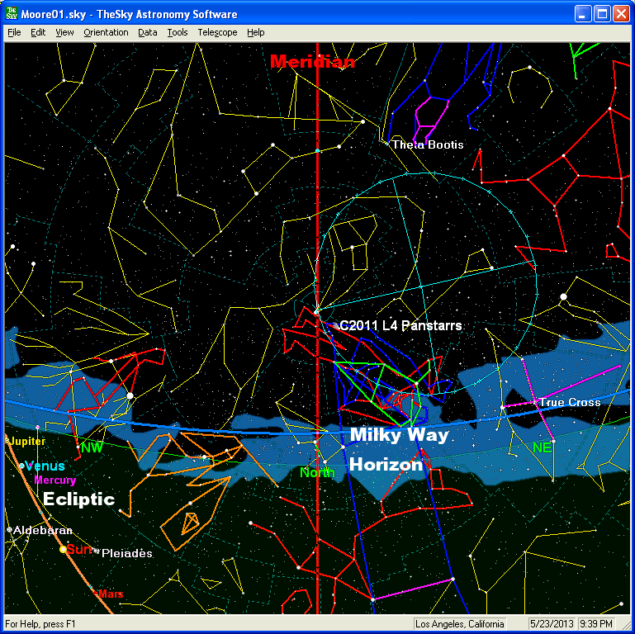Maximize the TheSky window
This screenshot has width=635, height=634.
point(603,14)
